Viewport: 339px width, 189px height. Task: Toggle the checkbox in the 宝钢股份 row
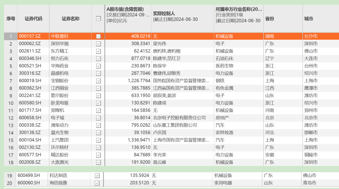98,81
